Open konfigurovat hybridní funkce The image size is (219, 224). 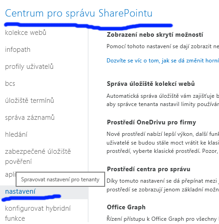click(38, 213)
